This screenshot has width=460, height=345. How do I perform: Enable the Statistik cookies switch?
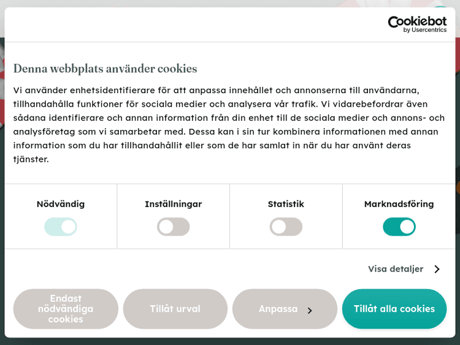point(286,227)
